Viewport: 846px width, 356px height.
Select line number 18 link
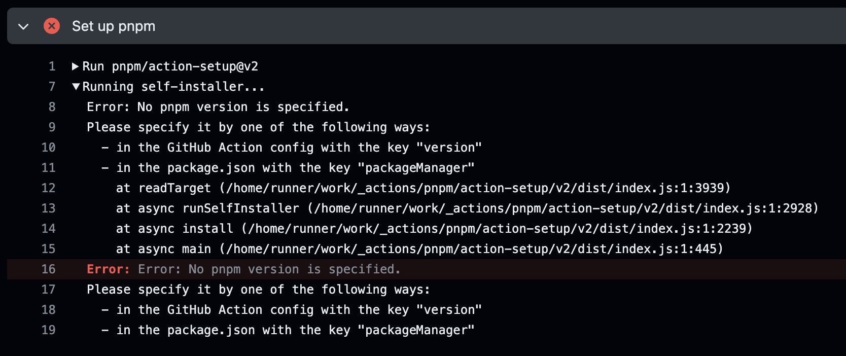(49, 310)
